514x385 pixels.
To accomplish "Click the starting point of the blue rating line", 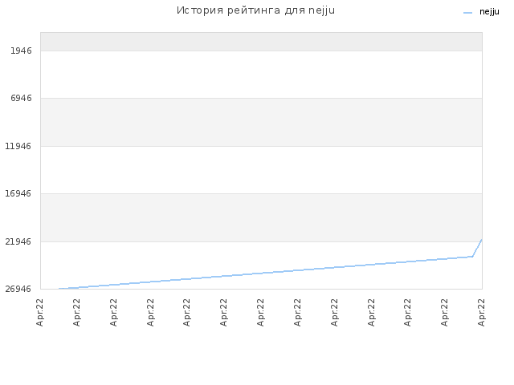I will [59, 289].
